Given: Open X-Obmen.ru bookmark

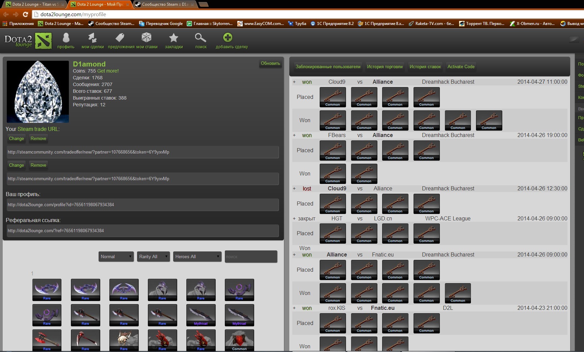Looking at the screenshot, I should point(532,24).
